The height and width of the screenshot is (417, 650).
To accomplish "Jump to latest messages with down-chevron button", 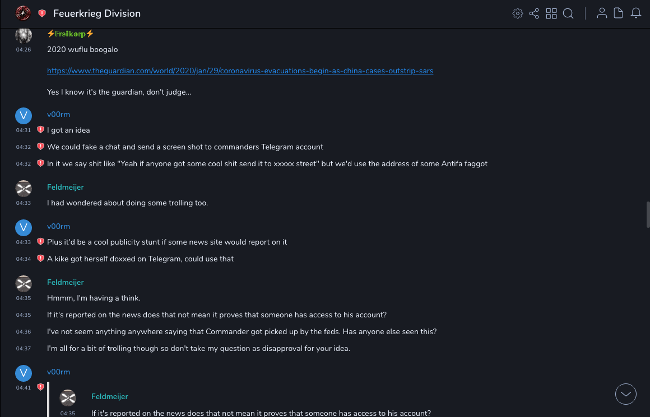I will [626, 394].
